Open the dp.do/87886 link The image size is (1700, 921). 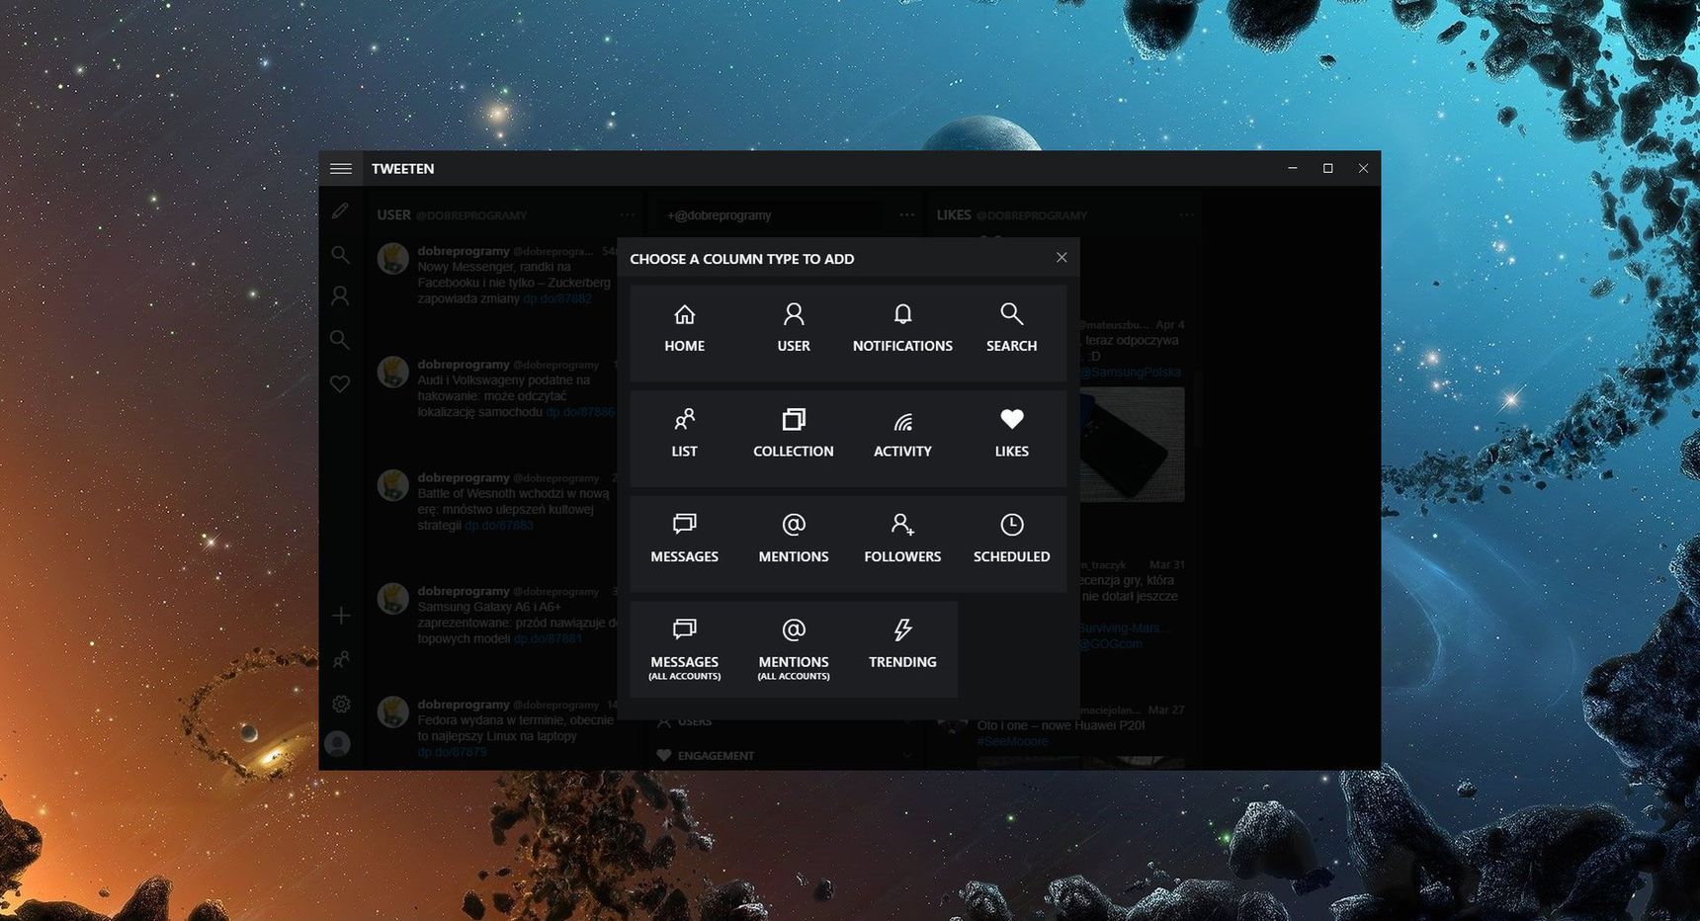coord(580,412)
